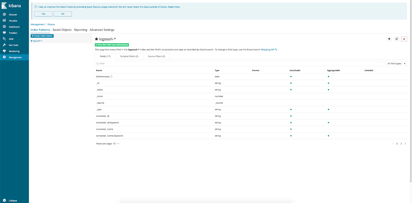Refresh the field list icon

(x=397, y=39)
